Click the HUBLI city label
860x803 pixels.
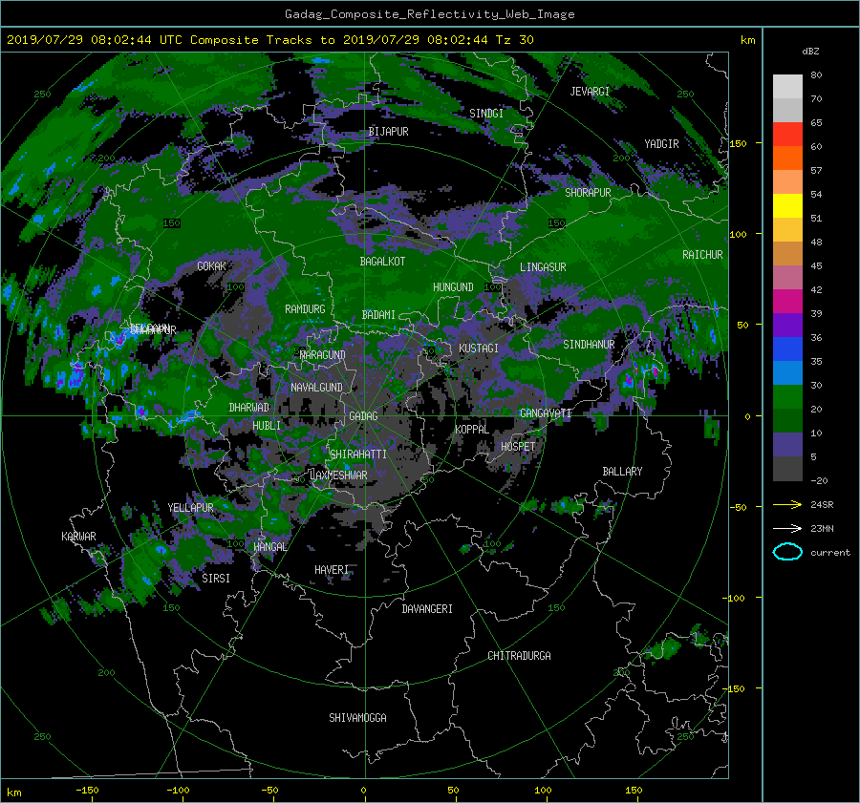pos(267,426)
